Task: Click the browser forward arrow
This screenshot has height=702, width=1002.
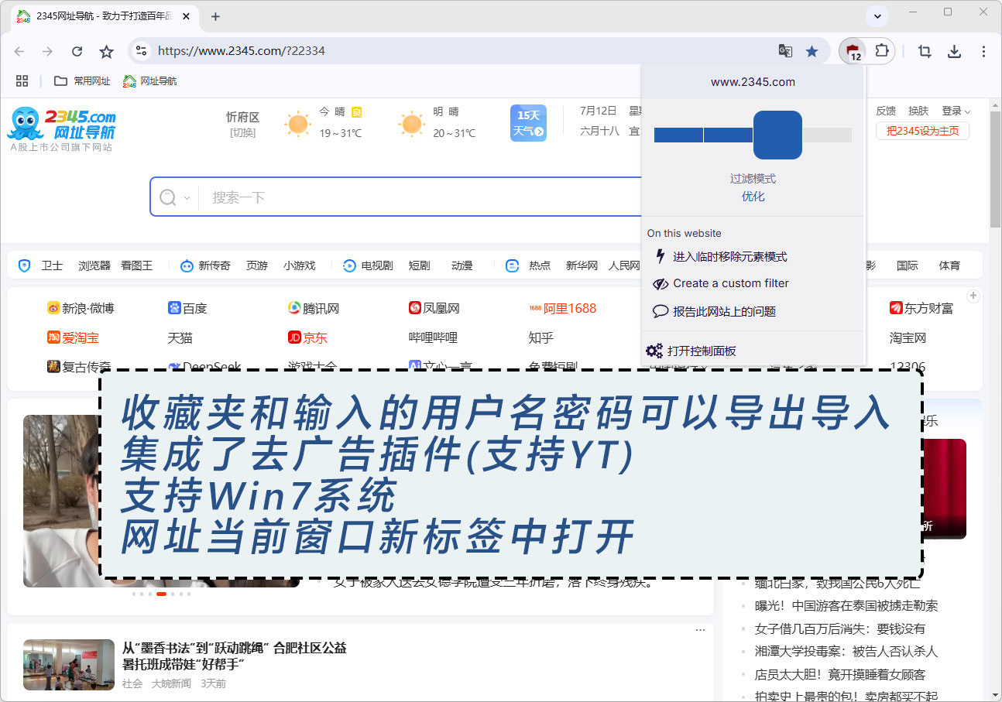Action: (48, 51)
